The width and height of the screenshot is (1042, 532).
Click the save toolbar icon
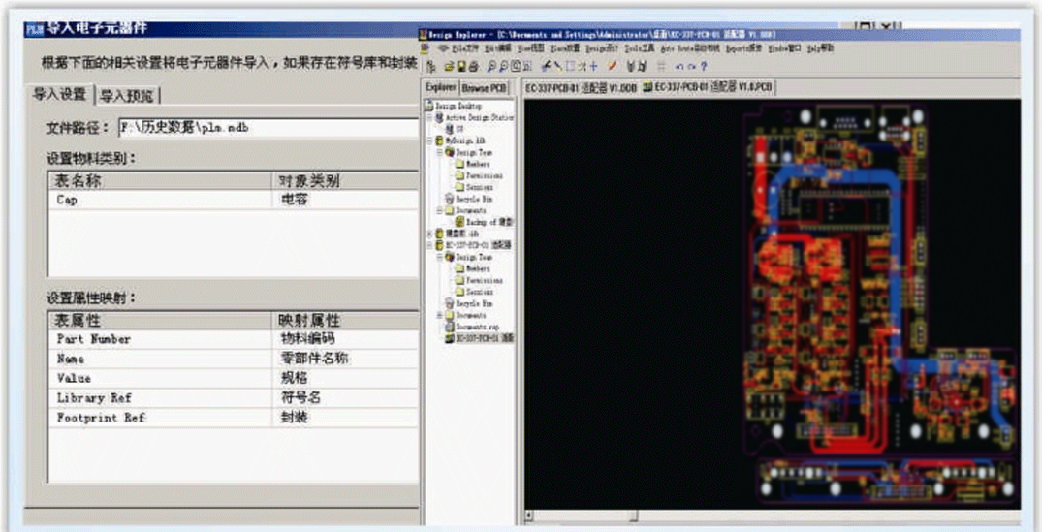(462, 66)
